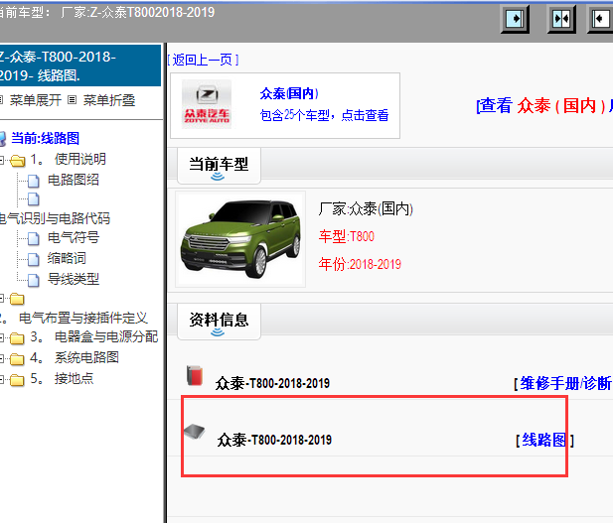Image resolution: width=613 pixels, height=523 pixels.
Task: Click the 厂家:众泰(国内) text
Action: (x=366, y=208)
